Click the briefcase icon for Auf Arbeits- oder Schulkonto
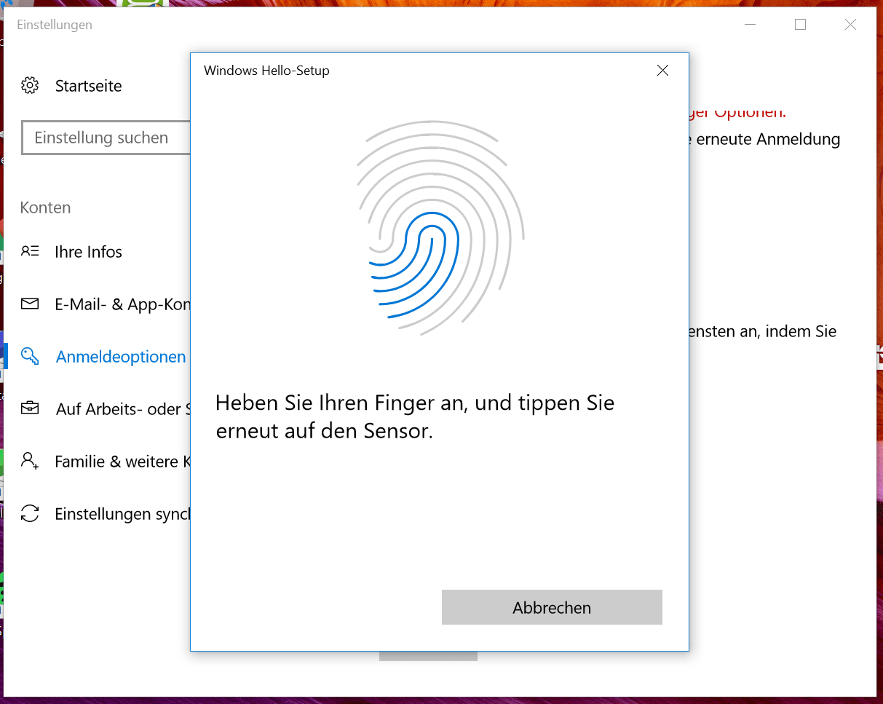 (x=30, y=408)
